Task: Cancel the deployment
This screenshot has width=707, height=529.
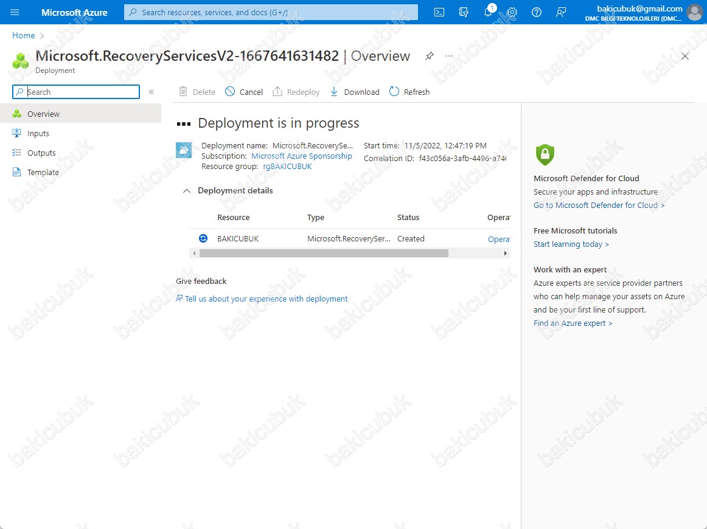Action: pyautogui.click(x=244, y=92)
